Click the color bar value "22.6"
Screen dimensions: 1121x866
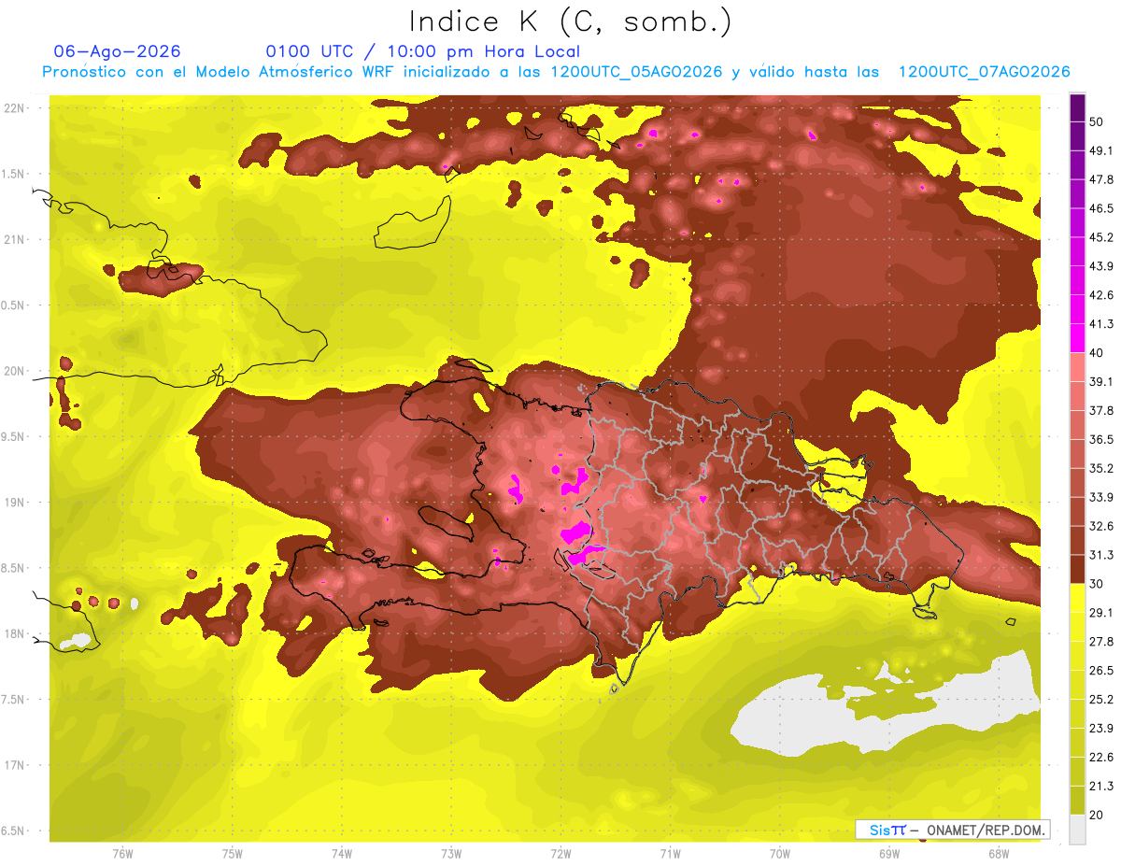point(1100,758)
